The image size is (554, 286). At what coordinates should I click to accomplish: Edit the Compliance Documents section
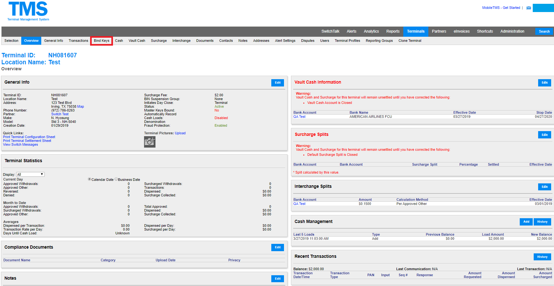278,247
